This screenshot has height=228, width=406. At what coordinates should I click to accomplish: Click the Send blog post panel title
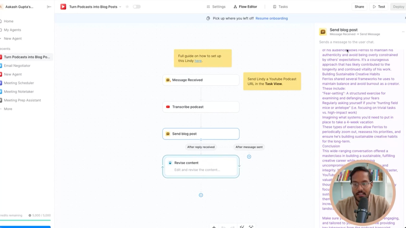coord(343,30)
